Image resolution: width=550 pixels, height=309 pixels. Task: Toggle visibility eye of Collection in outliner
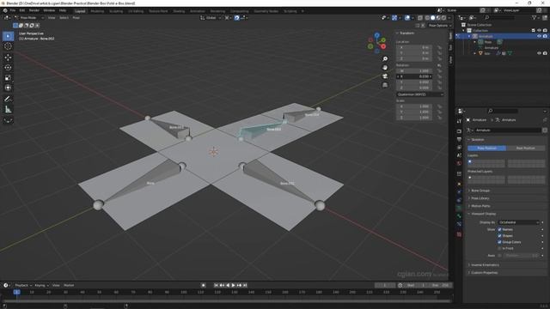pos(539,31)
